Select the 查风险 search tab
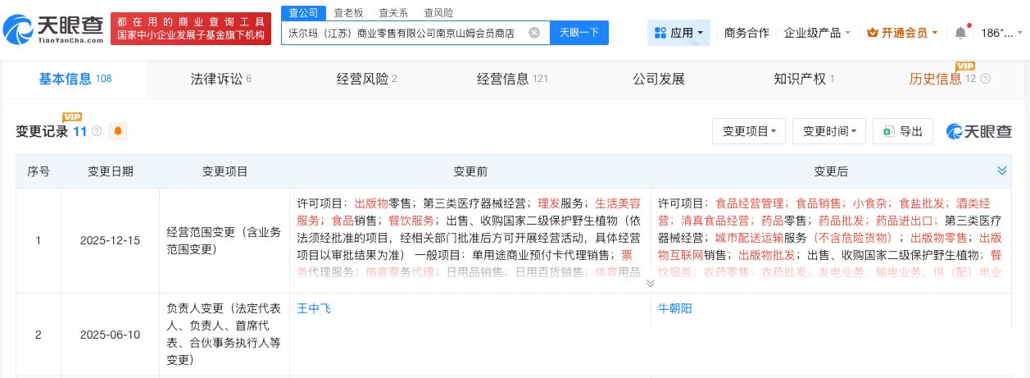 tap(438, 13)
